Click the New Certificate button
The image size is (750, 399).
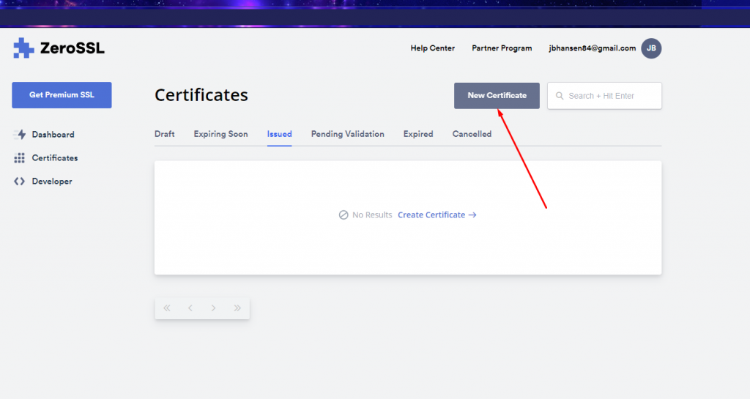pyautogui.click(x=497, y=96)
